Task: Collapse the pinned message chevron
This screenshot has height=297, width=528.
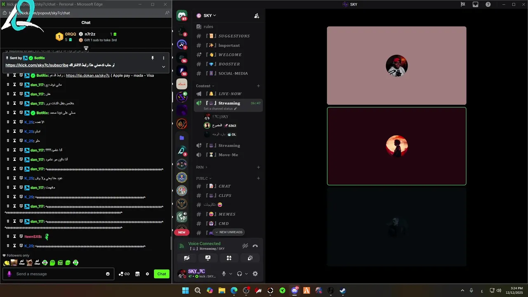Action: point(163,67)
